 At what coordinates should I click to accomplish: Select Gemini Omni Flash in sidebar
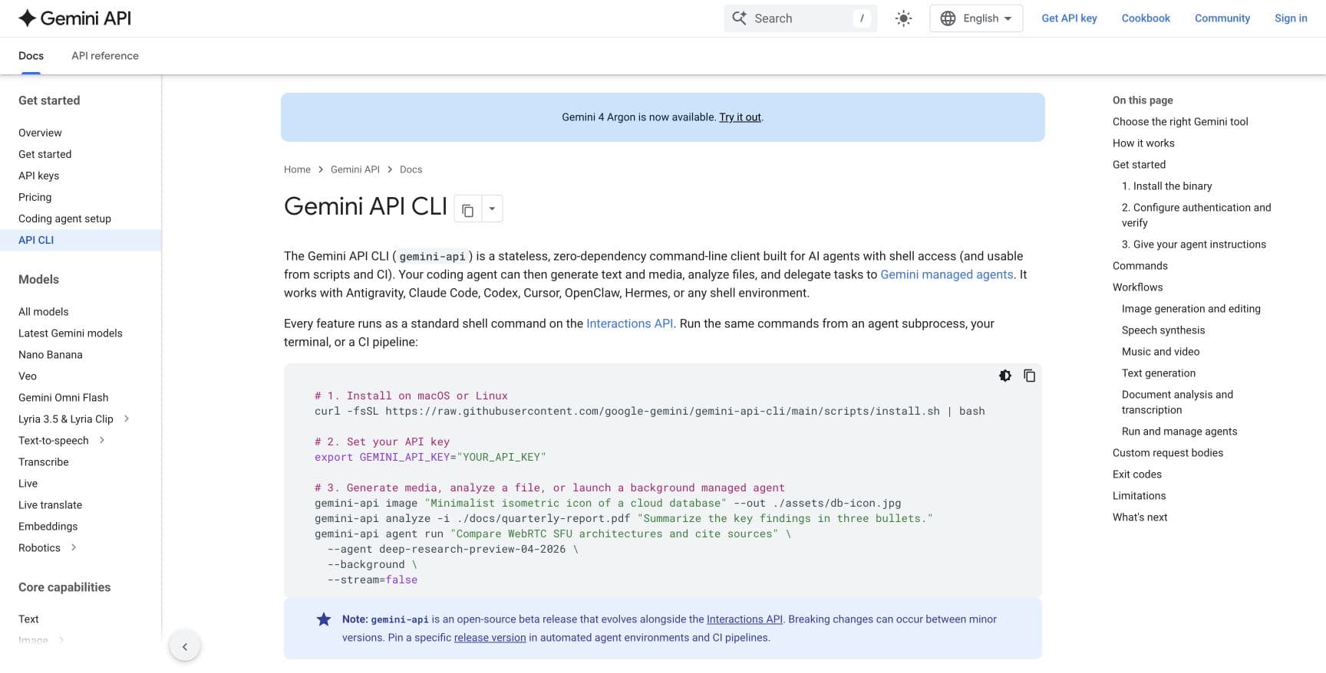[64, 397]
